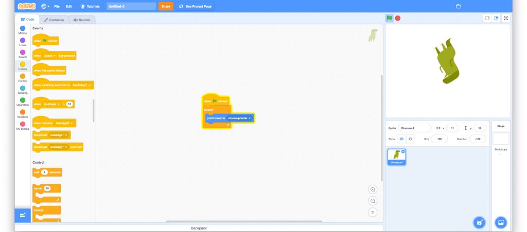Open the Edit menu
527x232 pixels.
click(x=68, y=6)
